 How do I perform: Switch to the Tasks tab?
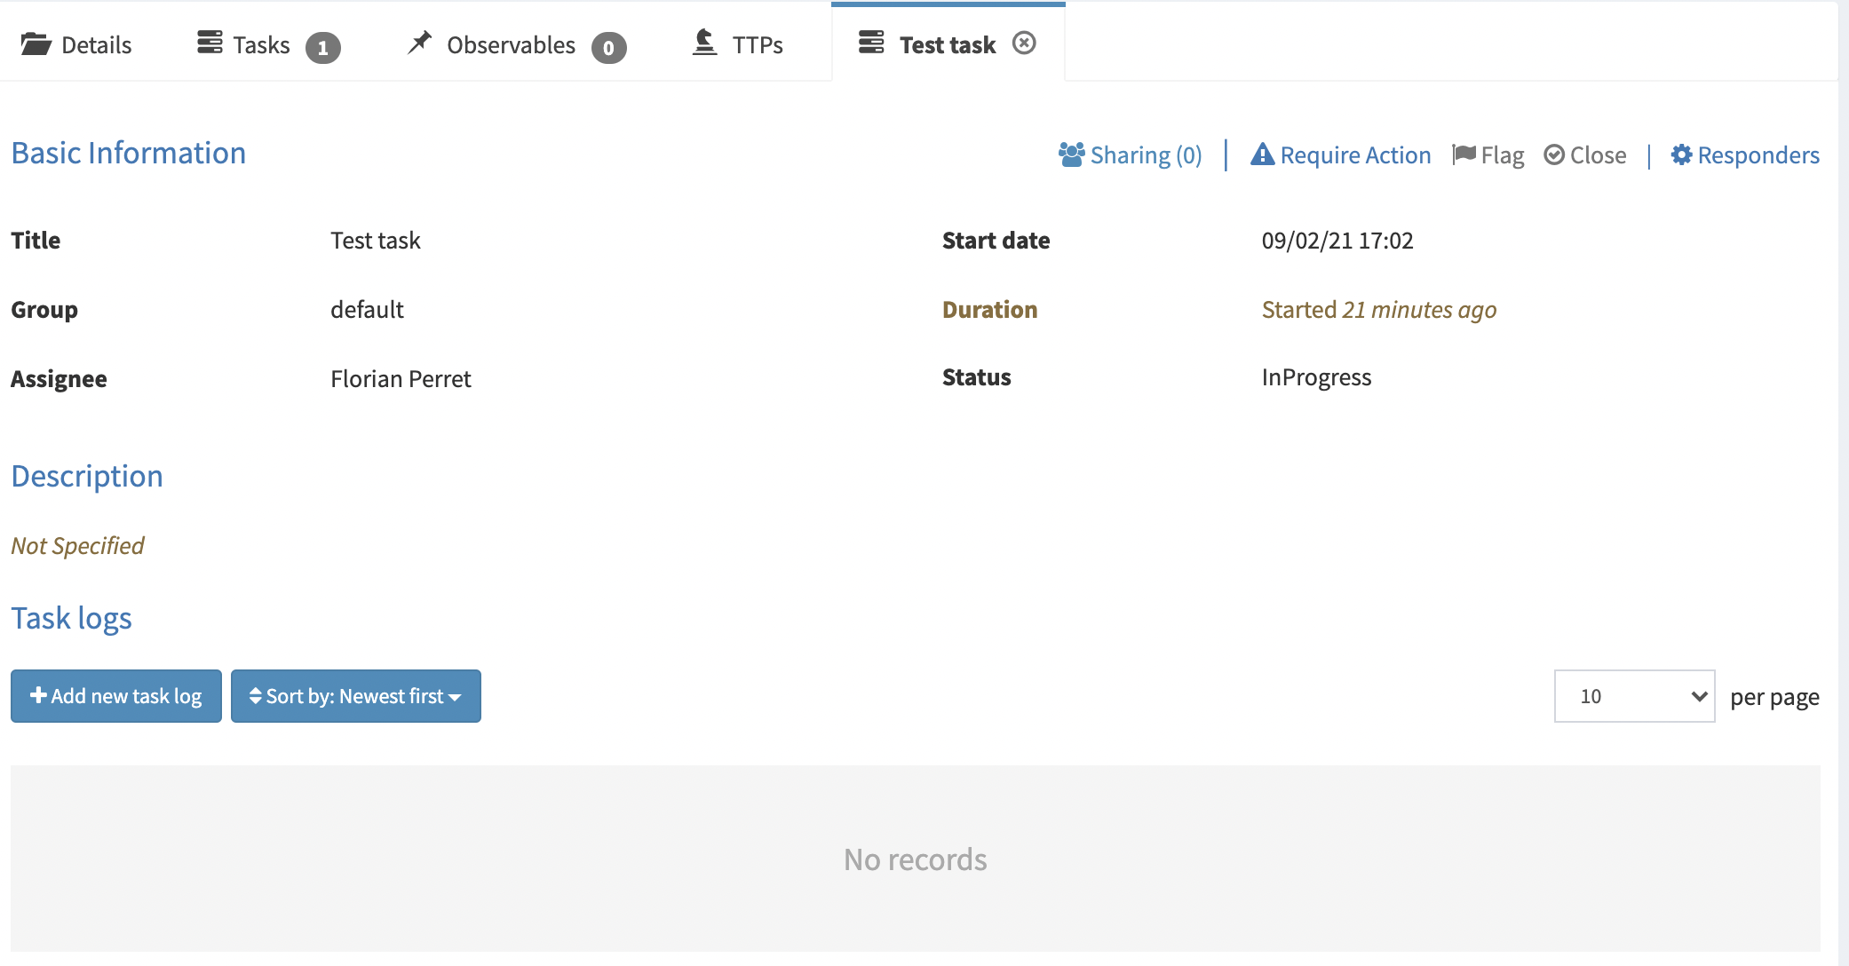[268, 44]
